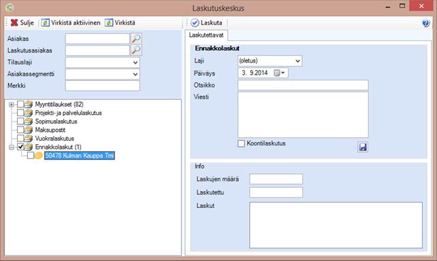Enable the Koontilaskutus checkbox
This screenshot has width=437, height=261.
coord(242,143)
